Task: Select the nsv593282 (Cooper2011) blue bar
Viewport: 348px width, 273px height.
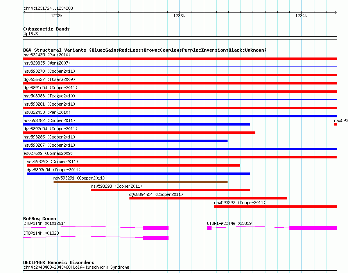Action: click(136, 124)
